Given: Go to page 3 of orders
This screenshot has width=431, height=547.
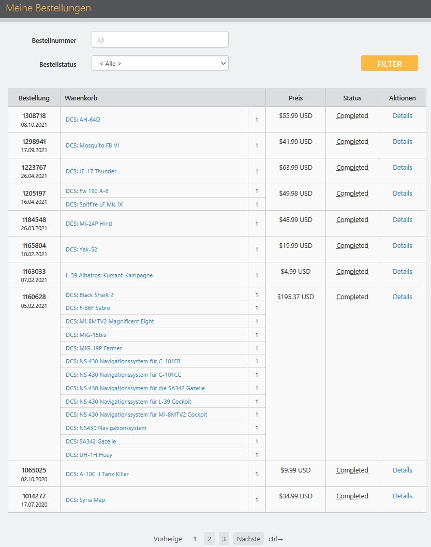Looking at the screenshot, I should tap(224, 539).
